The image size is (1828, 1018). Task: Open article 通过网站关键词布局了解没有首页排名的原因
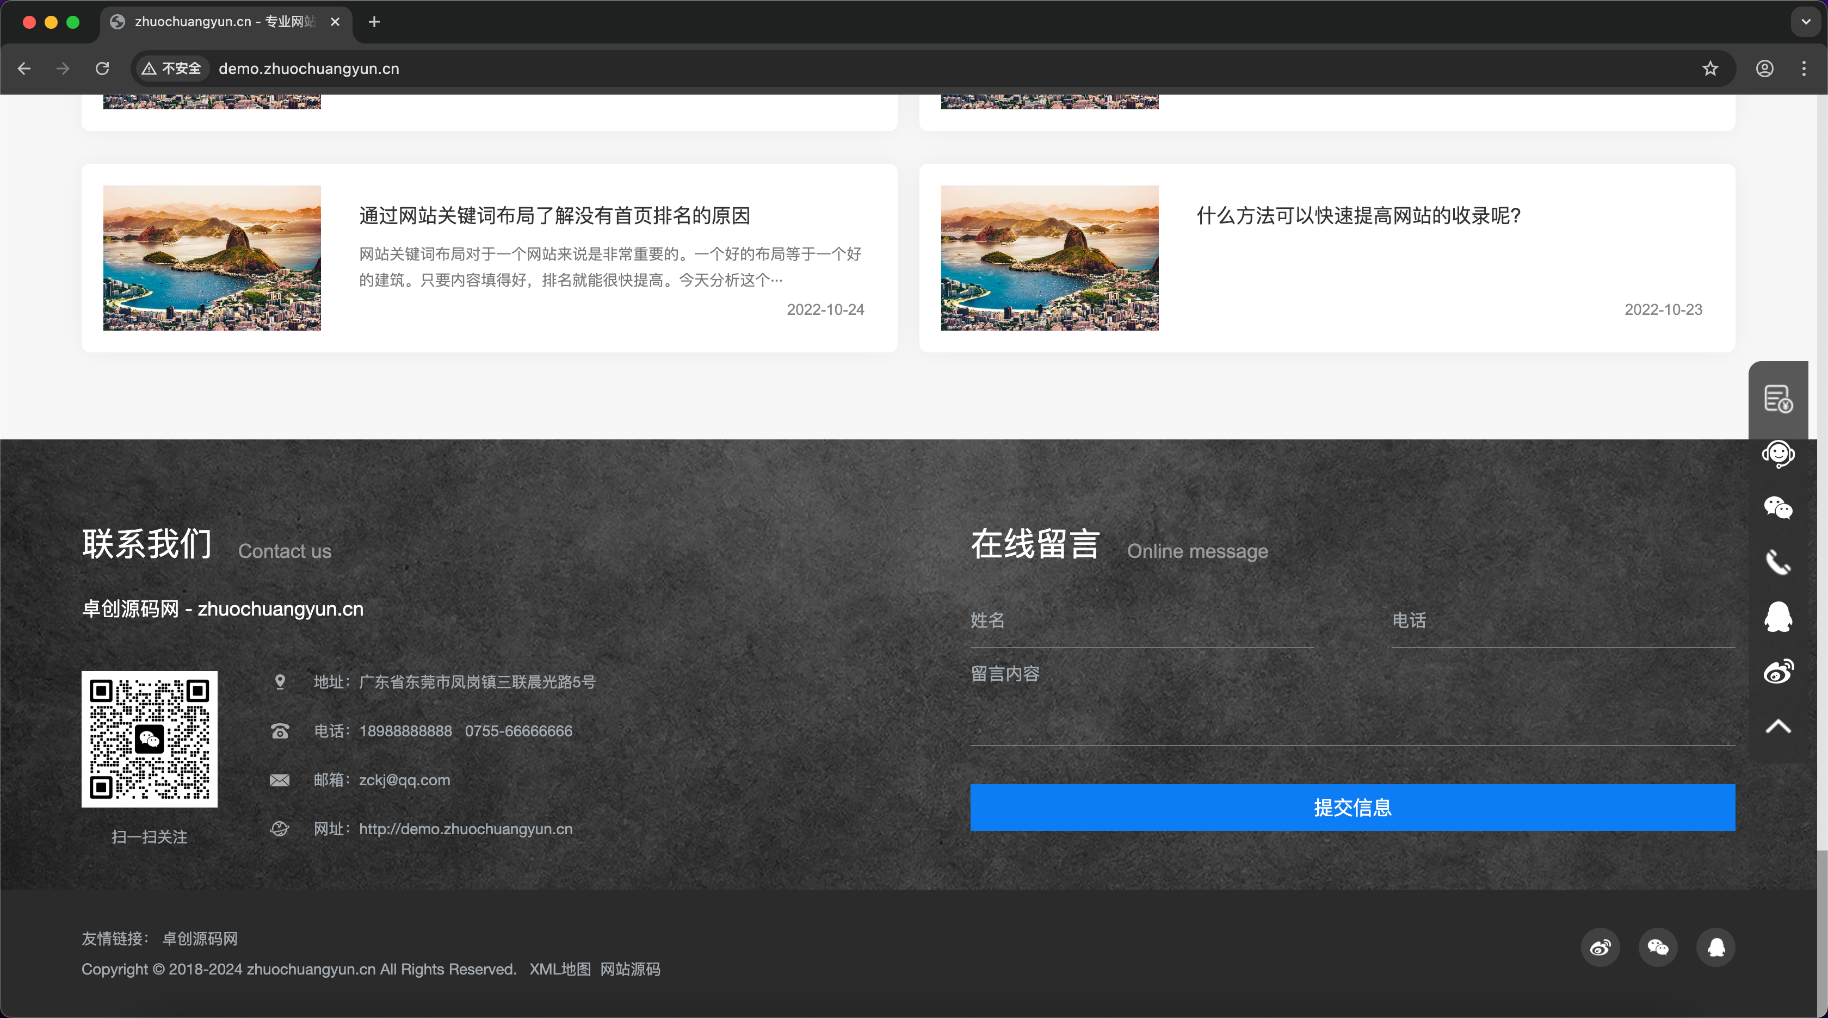point(554,216)
